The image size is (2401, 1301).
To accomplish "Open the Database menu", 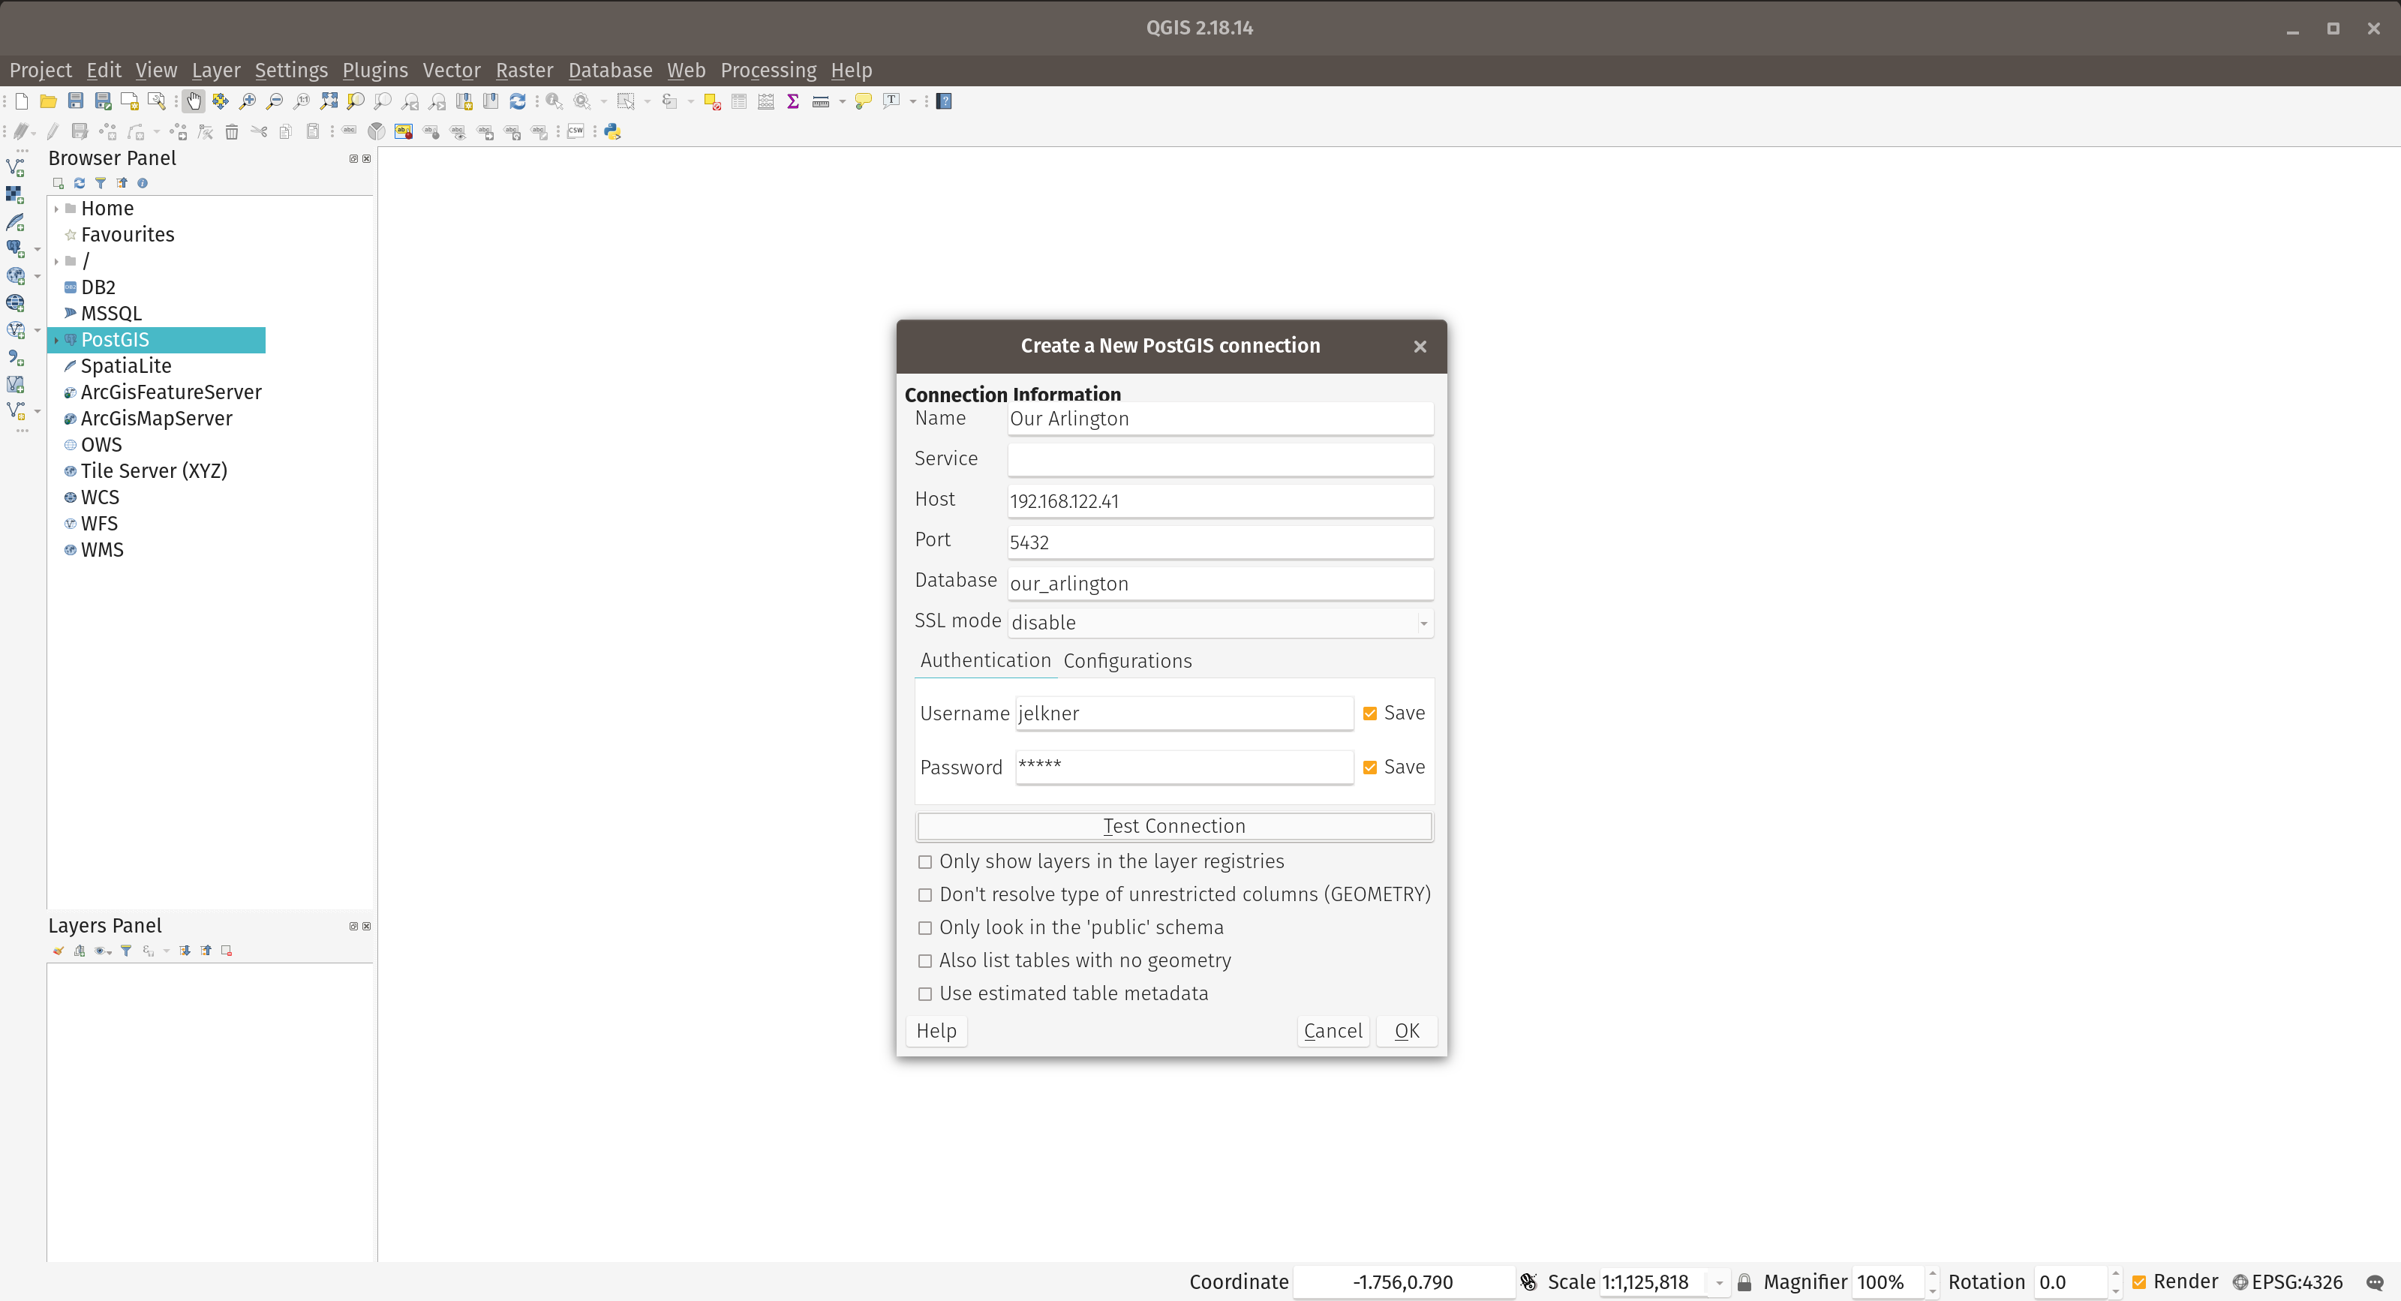I will pyautogui.click(x=609, y=71).
